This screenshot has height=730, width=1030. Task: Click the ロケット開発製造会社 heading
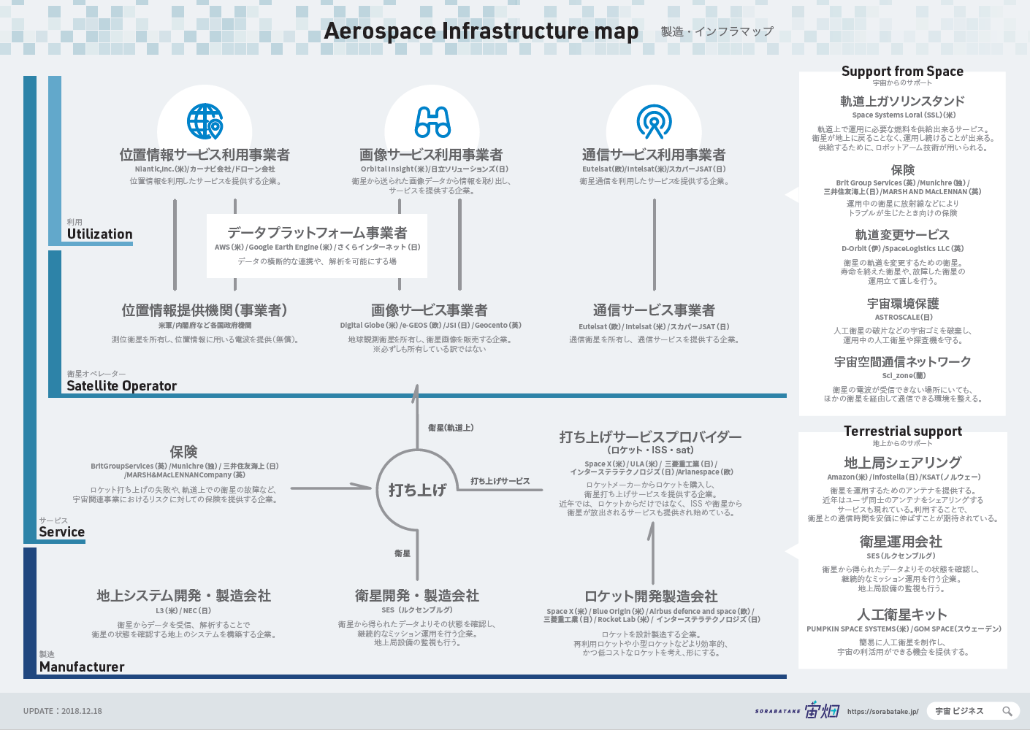tap(651, 596)
